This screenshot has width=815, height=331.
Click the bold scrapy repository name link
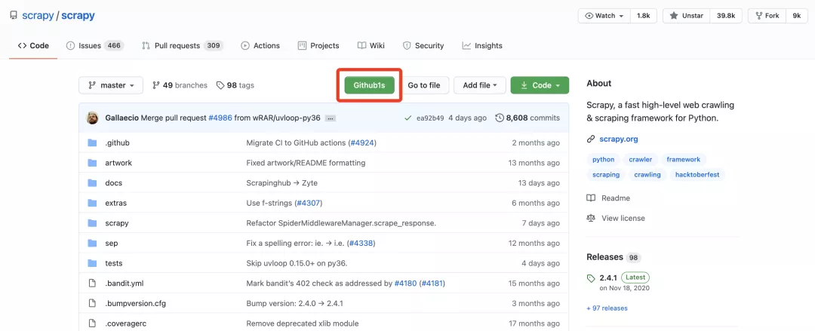point(78,16)
